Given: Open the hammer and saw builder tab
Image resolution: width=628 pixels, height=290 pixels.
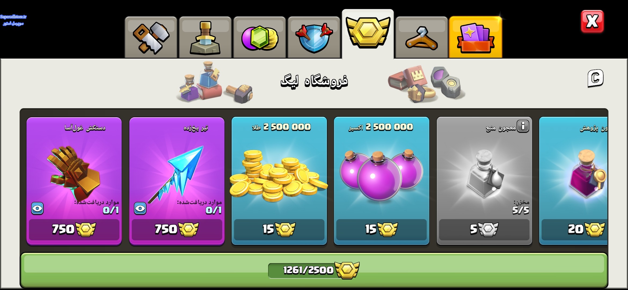Looking at the screenshot, I should [151, 38].
